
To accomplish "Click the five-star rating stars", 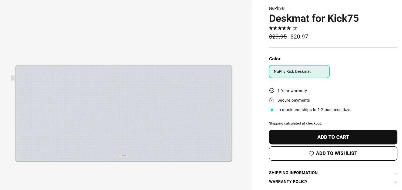I will (x=280, y=28).
